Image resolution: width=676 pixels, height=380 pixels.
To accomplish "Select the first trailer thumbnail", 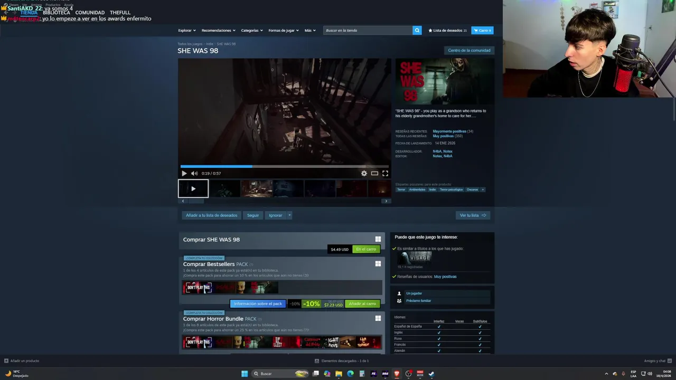I will [193, 188].
